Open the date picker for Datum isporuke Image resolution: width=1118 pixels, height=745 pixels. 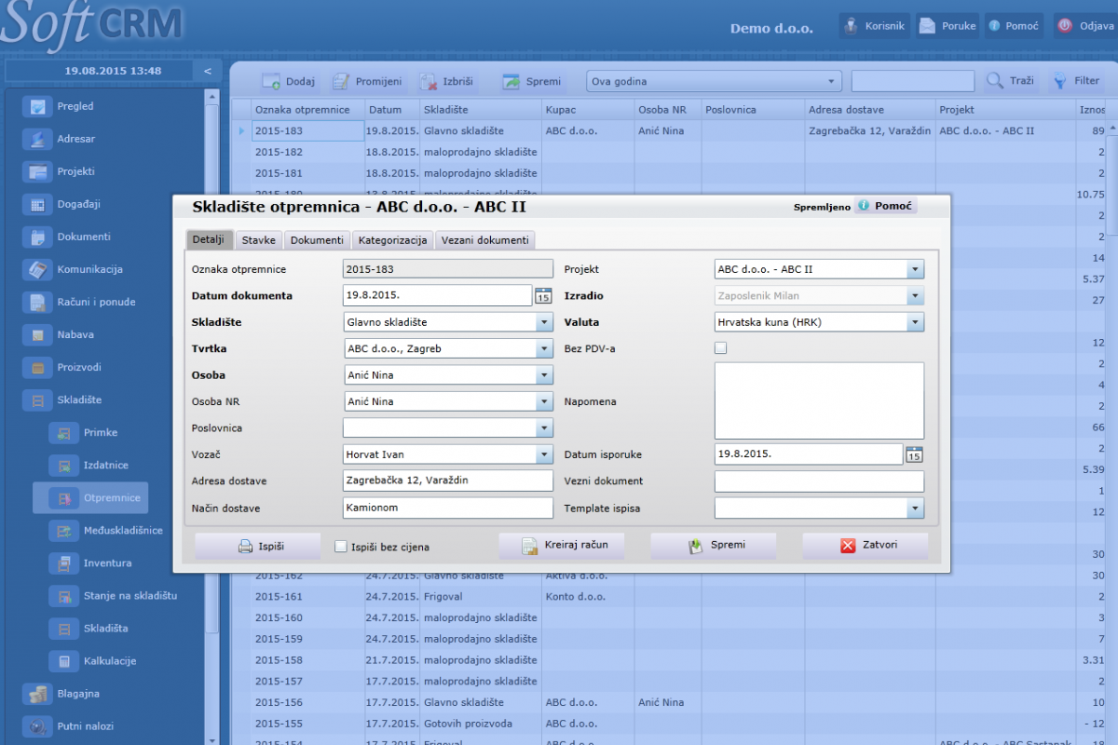point(915,454)
